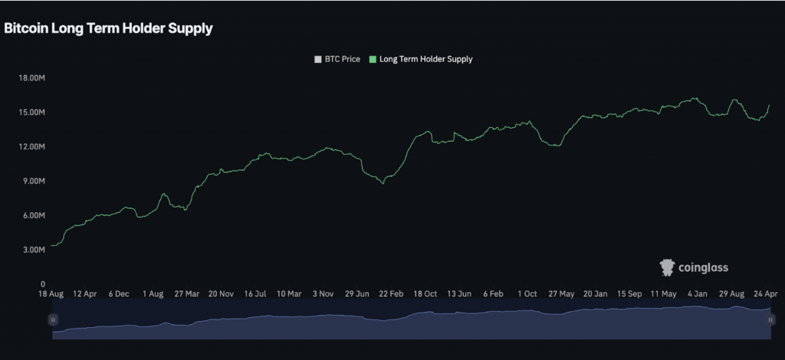
Task: Click the 4 Jan x-axis date
Action: tap(697, 294)
